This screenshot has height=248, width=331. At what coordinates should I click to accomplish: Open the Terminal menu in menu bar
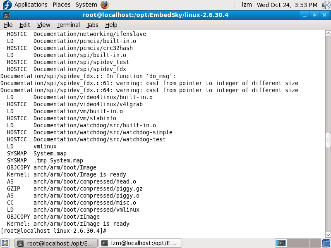68,25
